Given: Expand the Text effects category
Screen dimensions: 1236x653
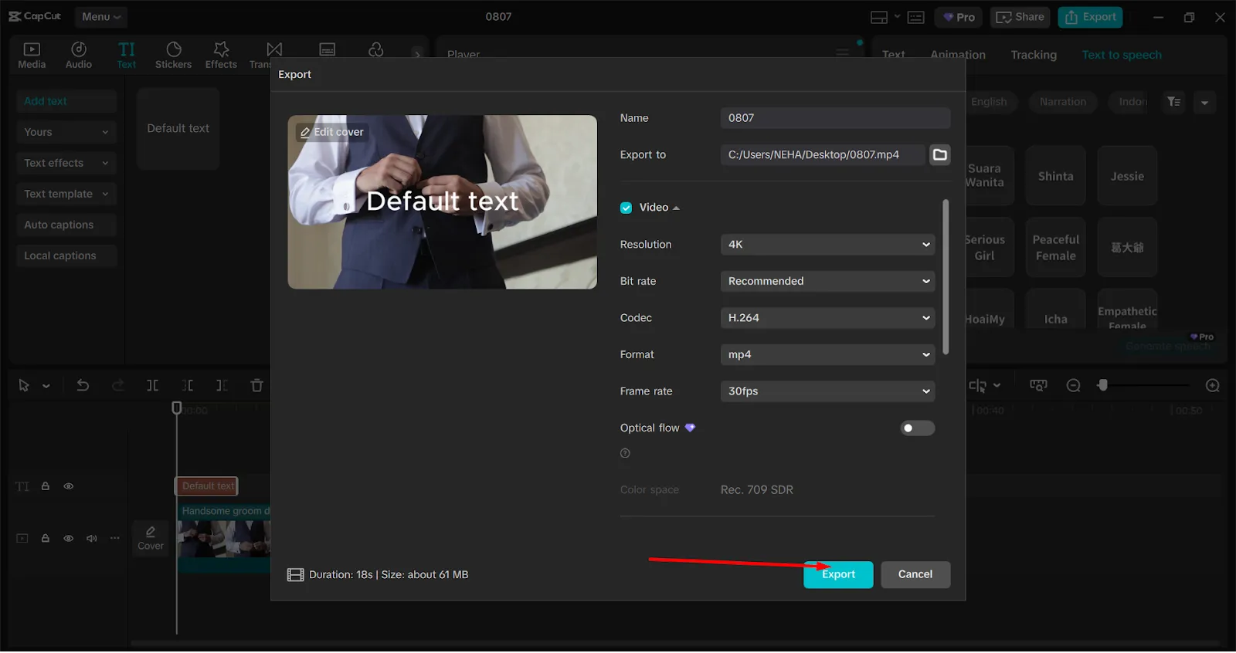Looking at the screenshot, I should (x=66, y=164).
